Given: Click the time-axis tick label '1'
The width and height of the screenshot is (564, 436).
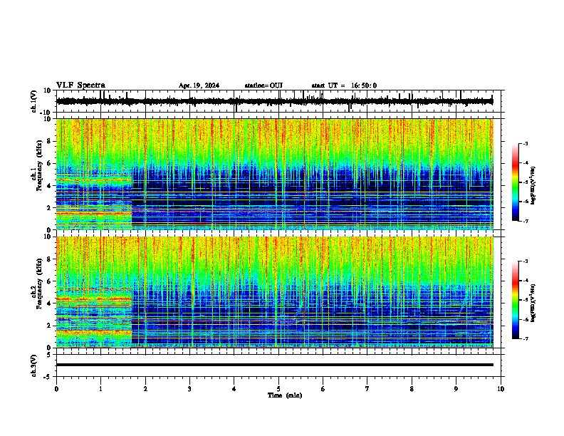Looking at the screenshot, I should coord(100,389).
